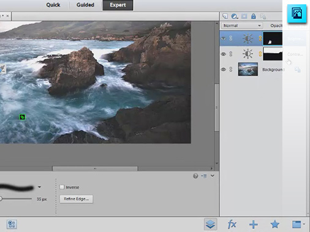Click the Lock all pixels icon
Image resolution: width=310 pixels, height=232 pixels.
tap(254, 16)
